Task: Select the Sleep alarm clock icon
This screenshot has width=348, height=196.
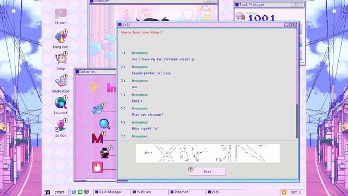Action: point(61,58)
